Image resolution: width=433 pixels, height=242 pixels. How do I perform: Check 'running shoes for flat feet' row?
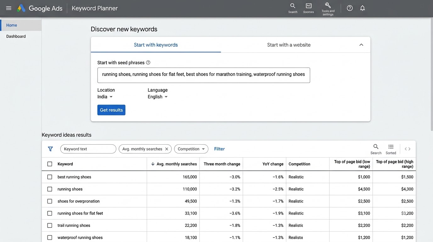pos(50,213)
